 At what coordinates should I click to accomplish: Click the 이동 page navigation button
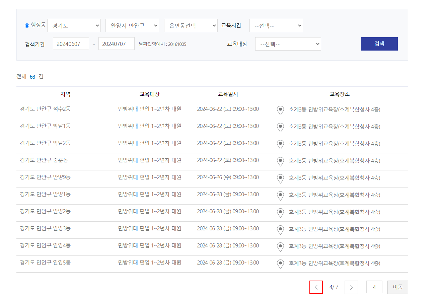point(397,287)
